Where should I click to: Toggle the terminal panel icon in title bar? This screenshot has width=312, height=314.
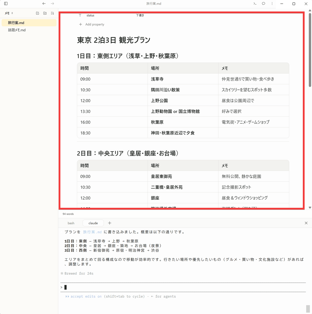click(255, 4)
